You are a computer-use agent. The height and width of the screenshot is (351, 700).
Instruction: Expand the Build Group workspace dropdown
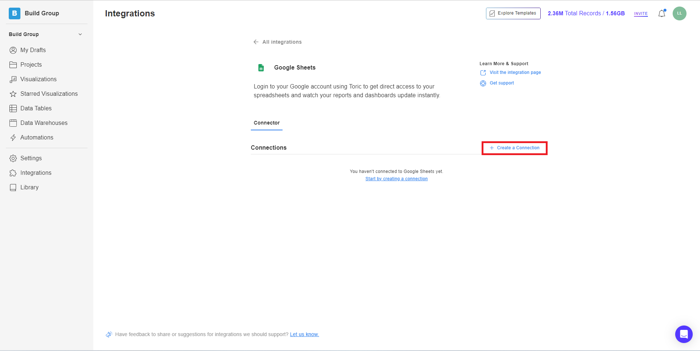click(x=80, y=34)
